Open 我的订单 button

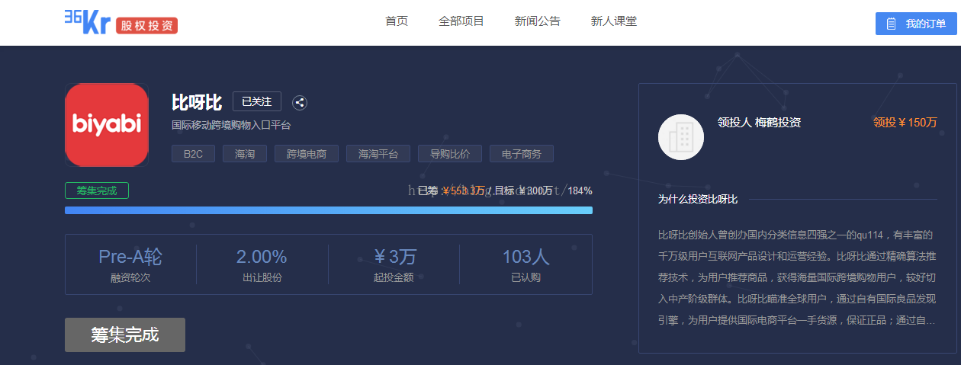[x=916, y=24]
